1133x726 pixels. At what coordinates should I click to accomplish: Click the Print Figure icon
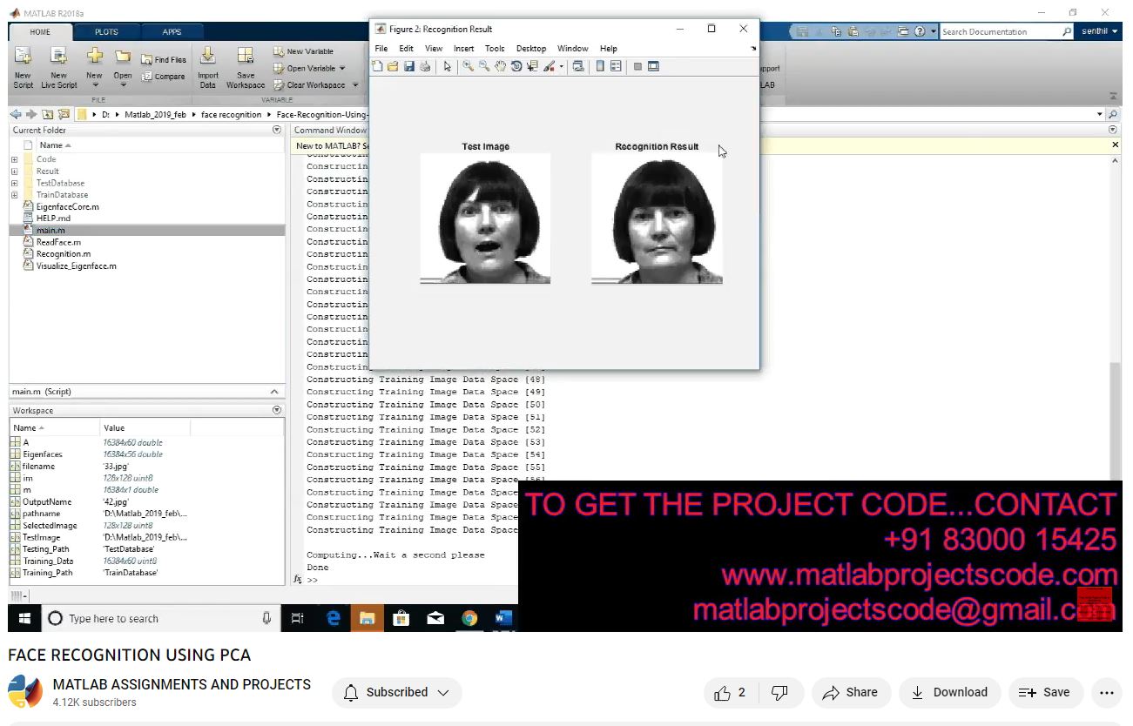coord(425,66)
